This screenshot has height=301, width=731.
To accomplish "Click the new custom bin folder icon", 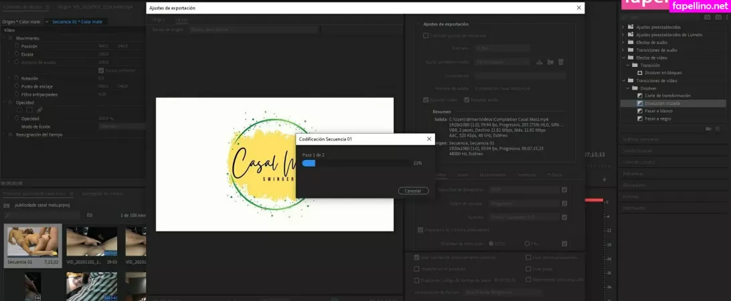I will (709, 128).
